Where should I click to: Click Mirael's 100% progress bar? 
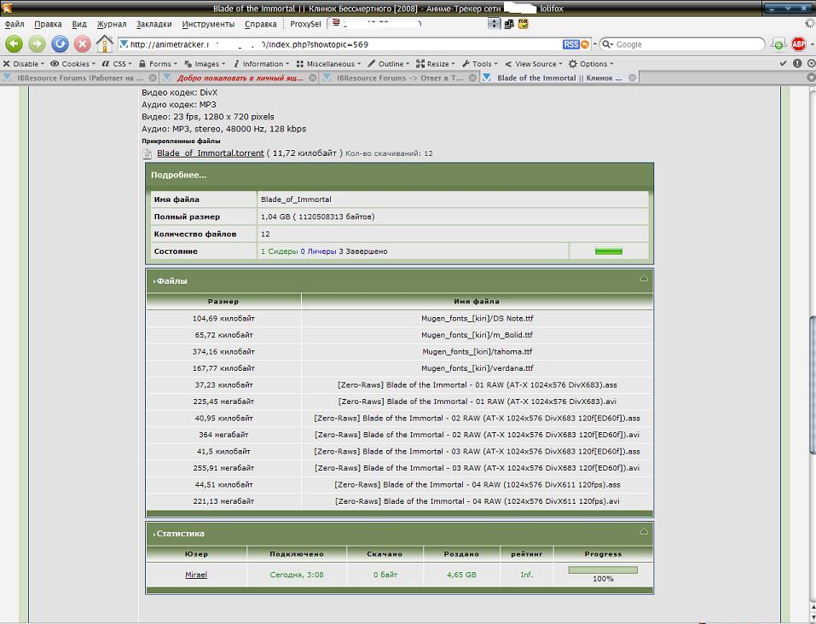pos(603,570)
